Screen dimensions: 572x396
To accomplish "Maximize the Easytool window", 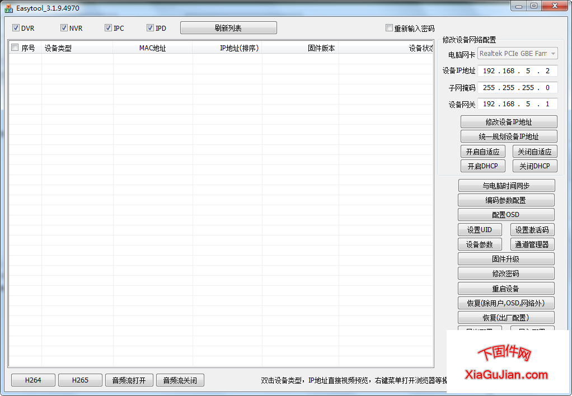I will [x=534, y=6].
